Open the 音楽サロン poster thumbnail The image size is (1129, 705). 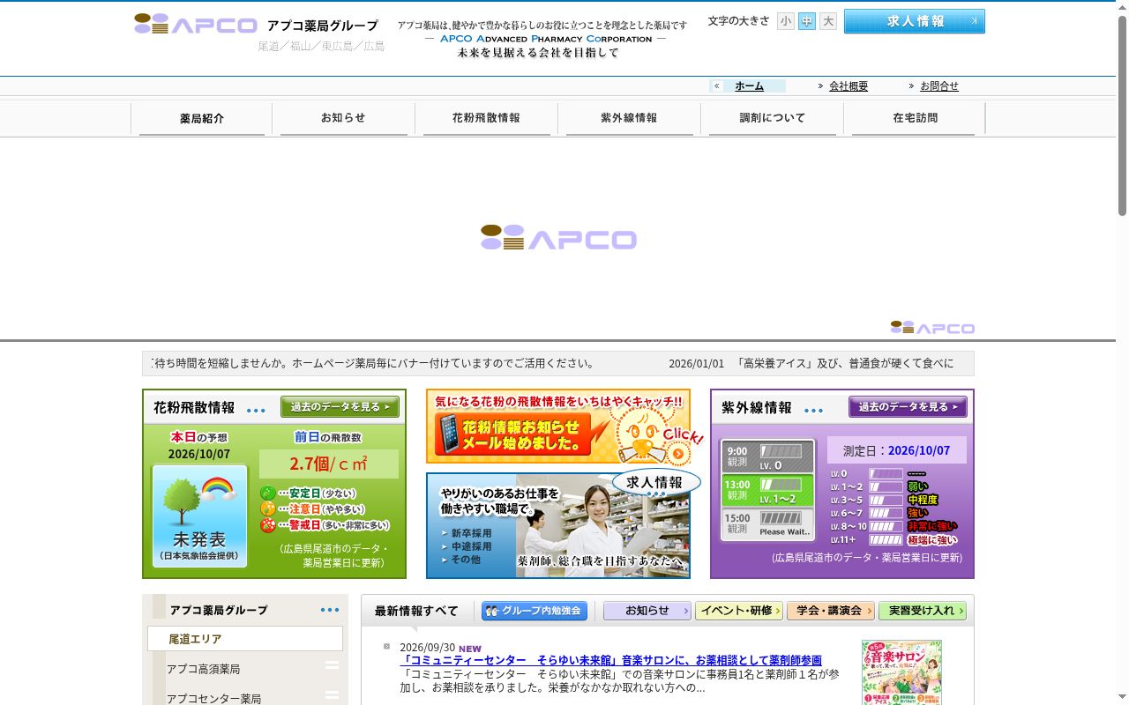[x=901, y=672]
